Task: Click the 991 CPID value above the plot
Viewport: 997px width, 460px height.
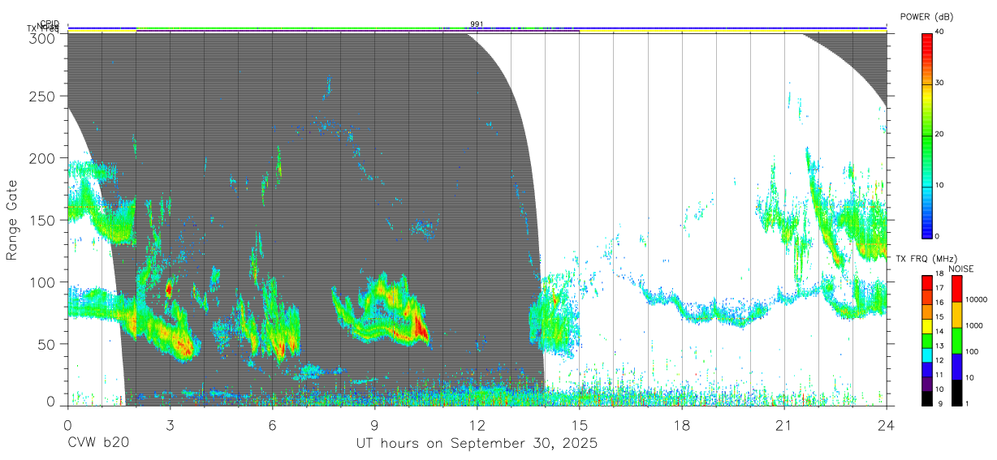Action: pyautogui.click(x=477, y=24)
